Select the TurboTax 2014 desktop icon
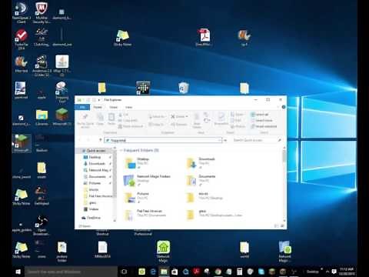The height and width of the screenshot is (277, 369). (x=22, y=39)
